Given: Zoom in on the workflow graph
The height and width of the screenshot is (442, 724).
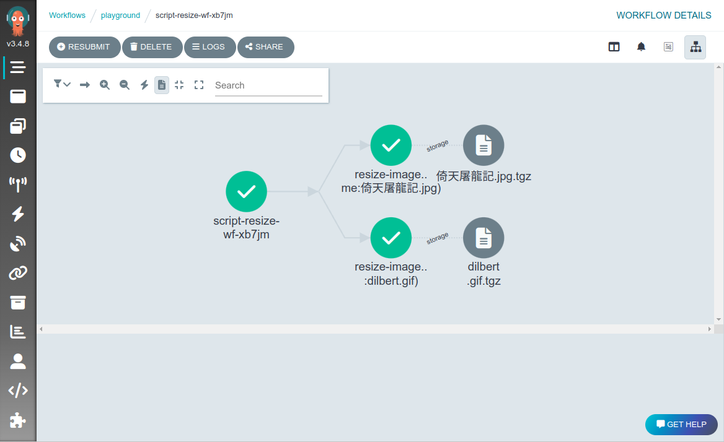Looking at the screenshot, I should click(x=105, y=85).
